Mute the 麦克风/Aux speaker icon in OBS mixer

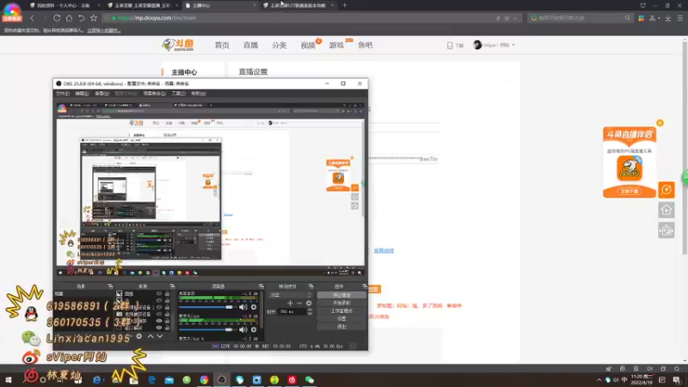coord(243,329)
